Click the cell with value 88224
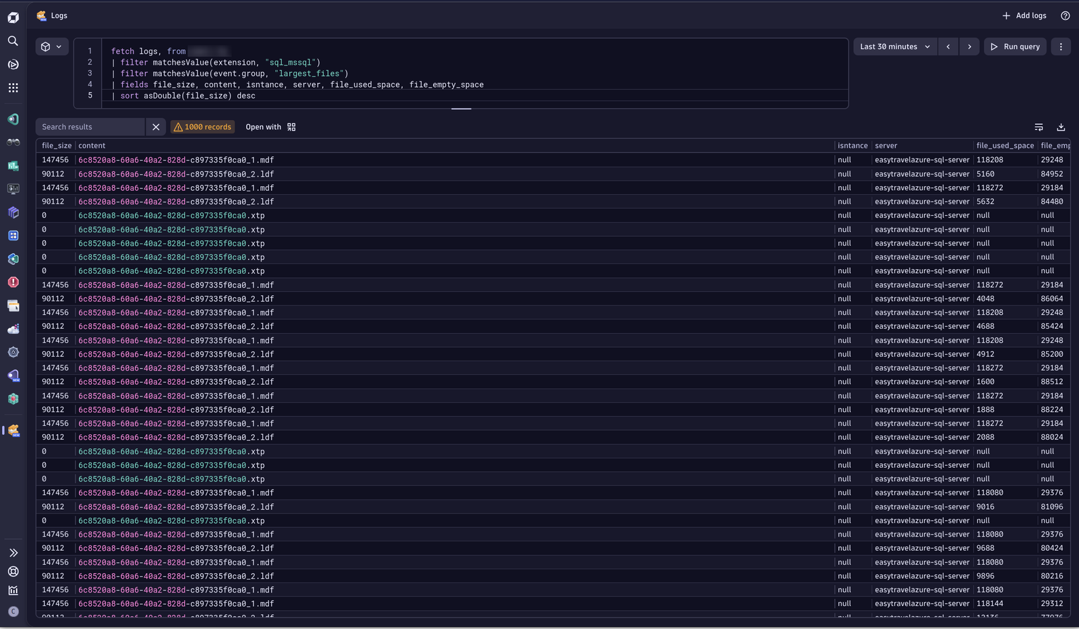The image size is (1079, 629). 1051,409
